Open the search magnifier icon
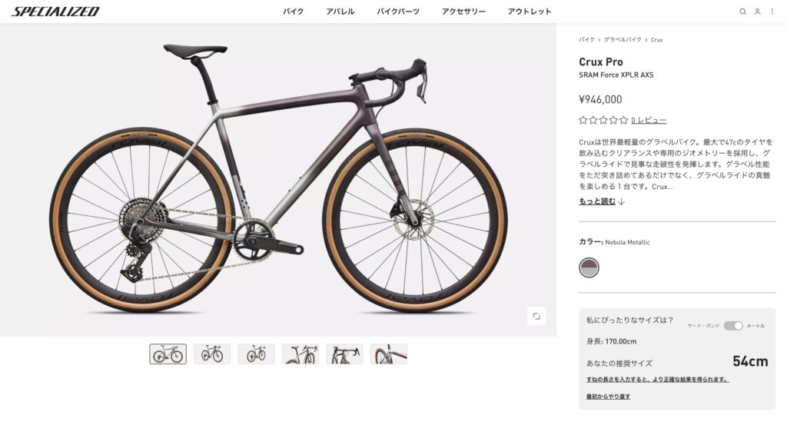This screenshot has height=422, width=787. (x=742, y=12)
